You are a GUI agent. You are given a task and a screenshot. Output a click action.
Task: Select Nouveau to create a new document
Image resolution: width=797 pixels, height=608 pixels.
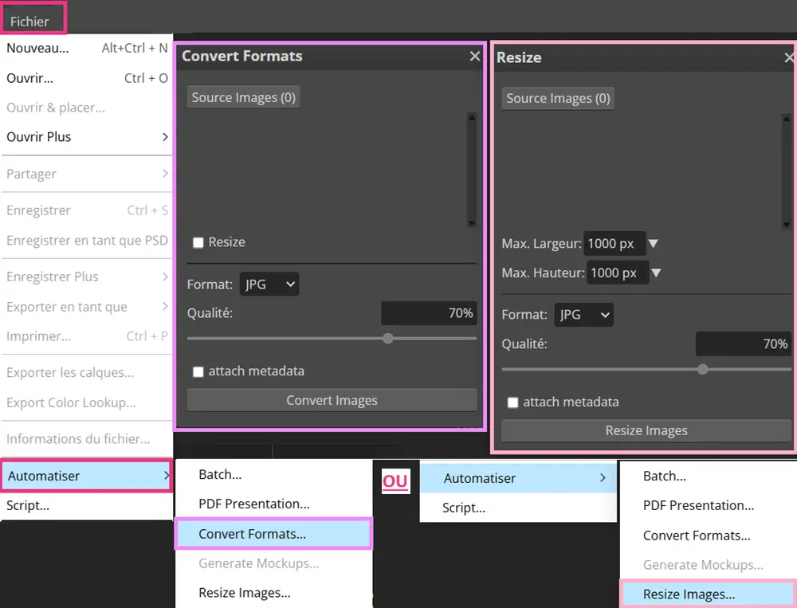click(36, 48)
